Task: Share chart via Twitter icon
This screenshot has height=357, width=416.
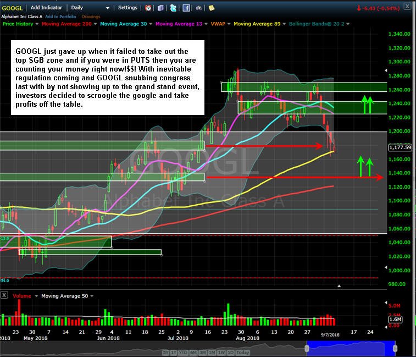Action: tap(173, 8)
